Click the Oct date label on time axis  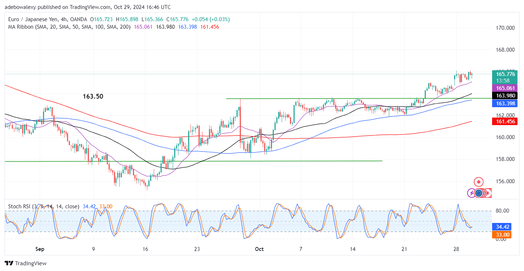(x=259, y=249)
